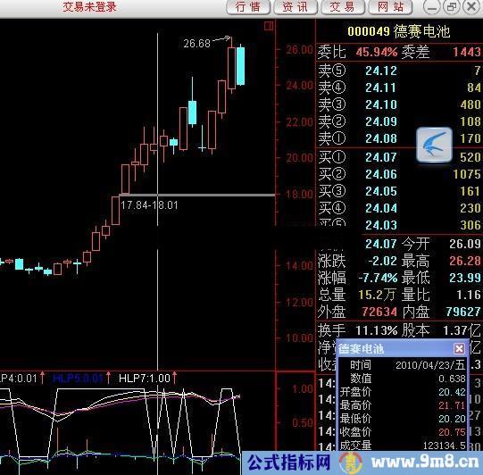The height and width of the screenshot is (475, 483).
Task: Click the 交易未登录 login status text
Action: tap(89, 7)
